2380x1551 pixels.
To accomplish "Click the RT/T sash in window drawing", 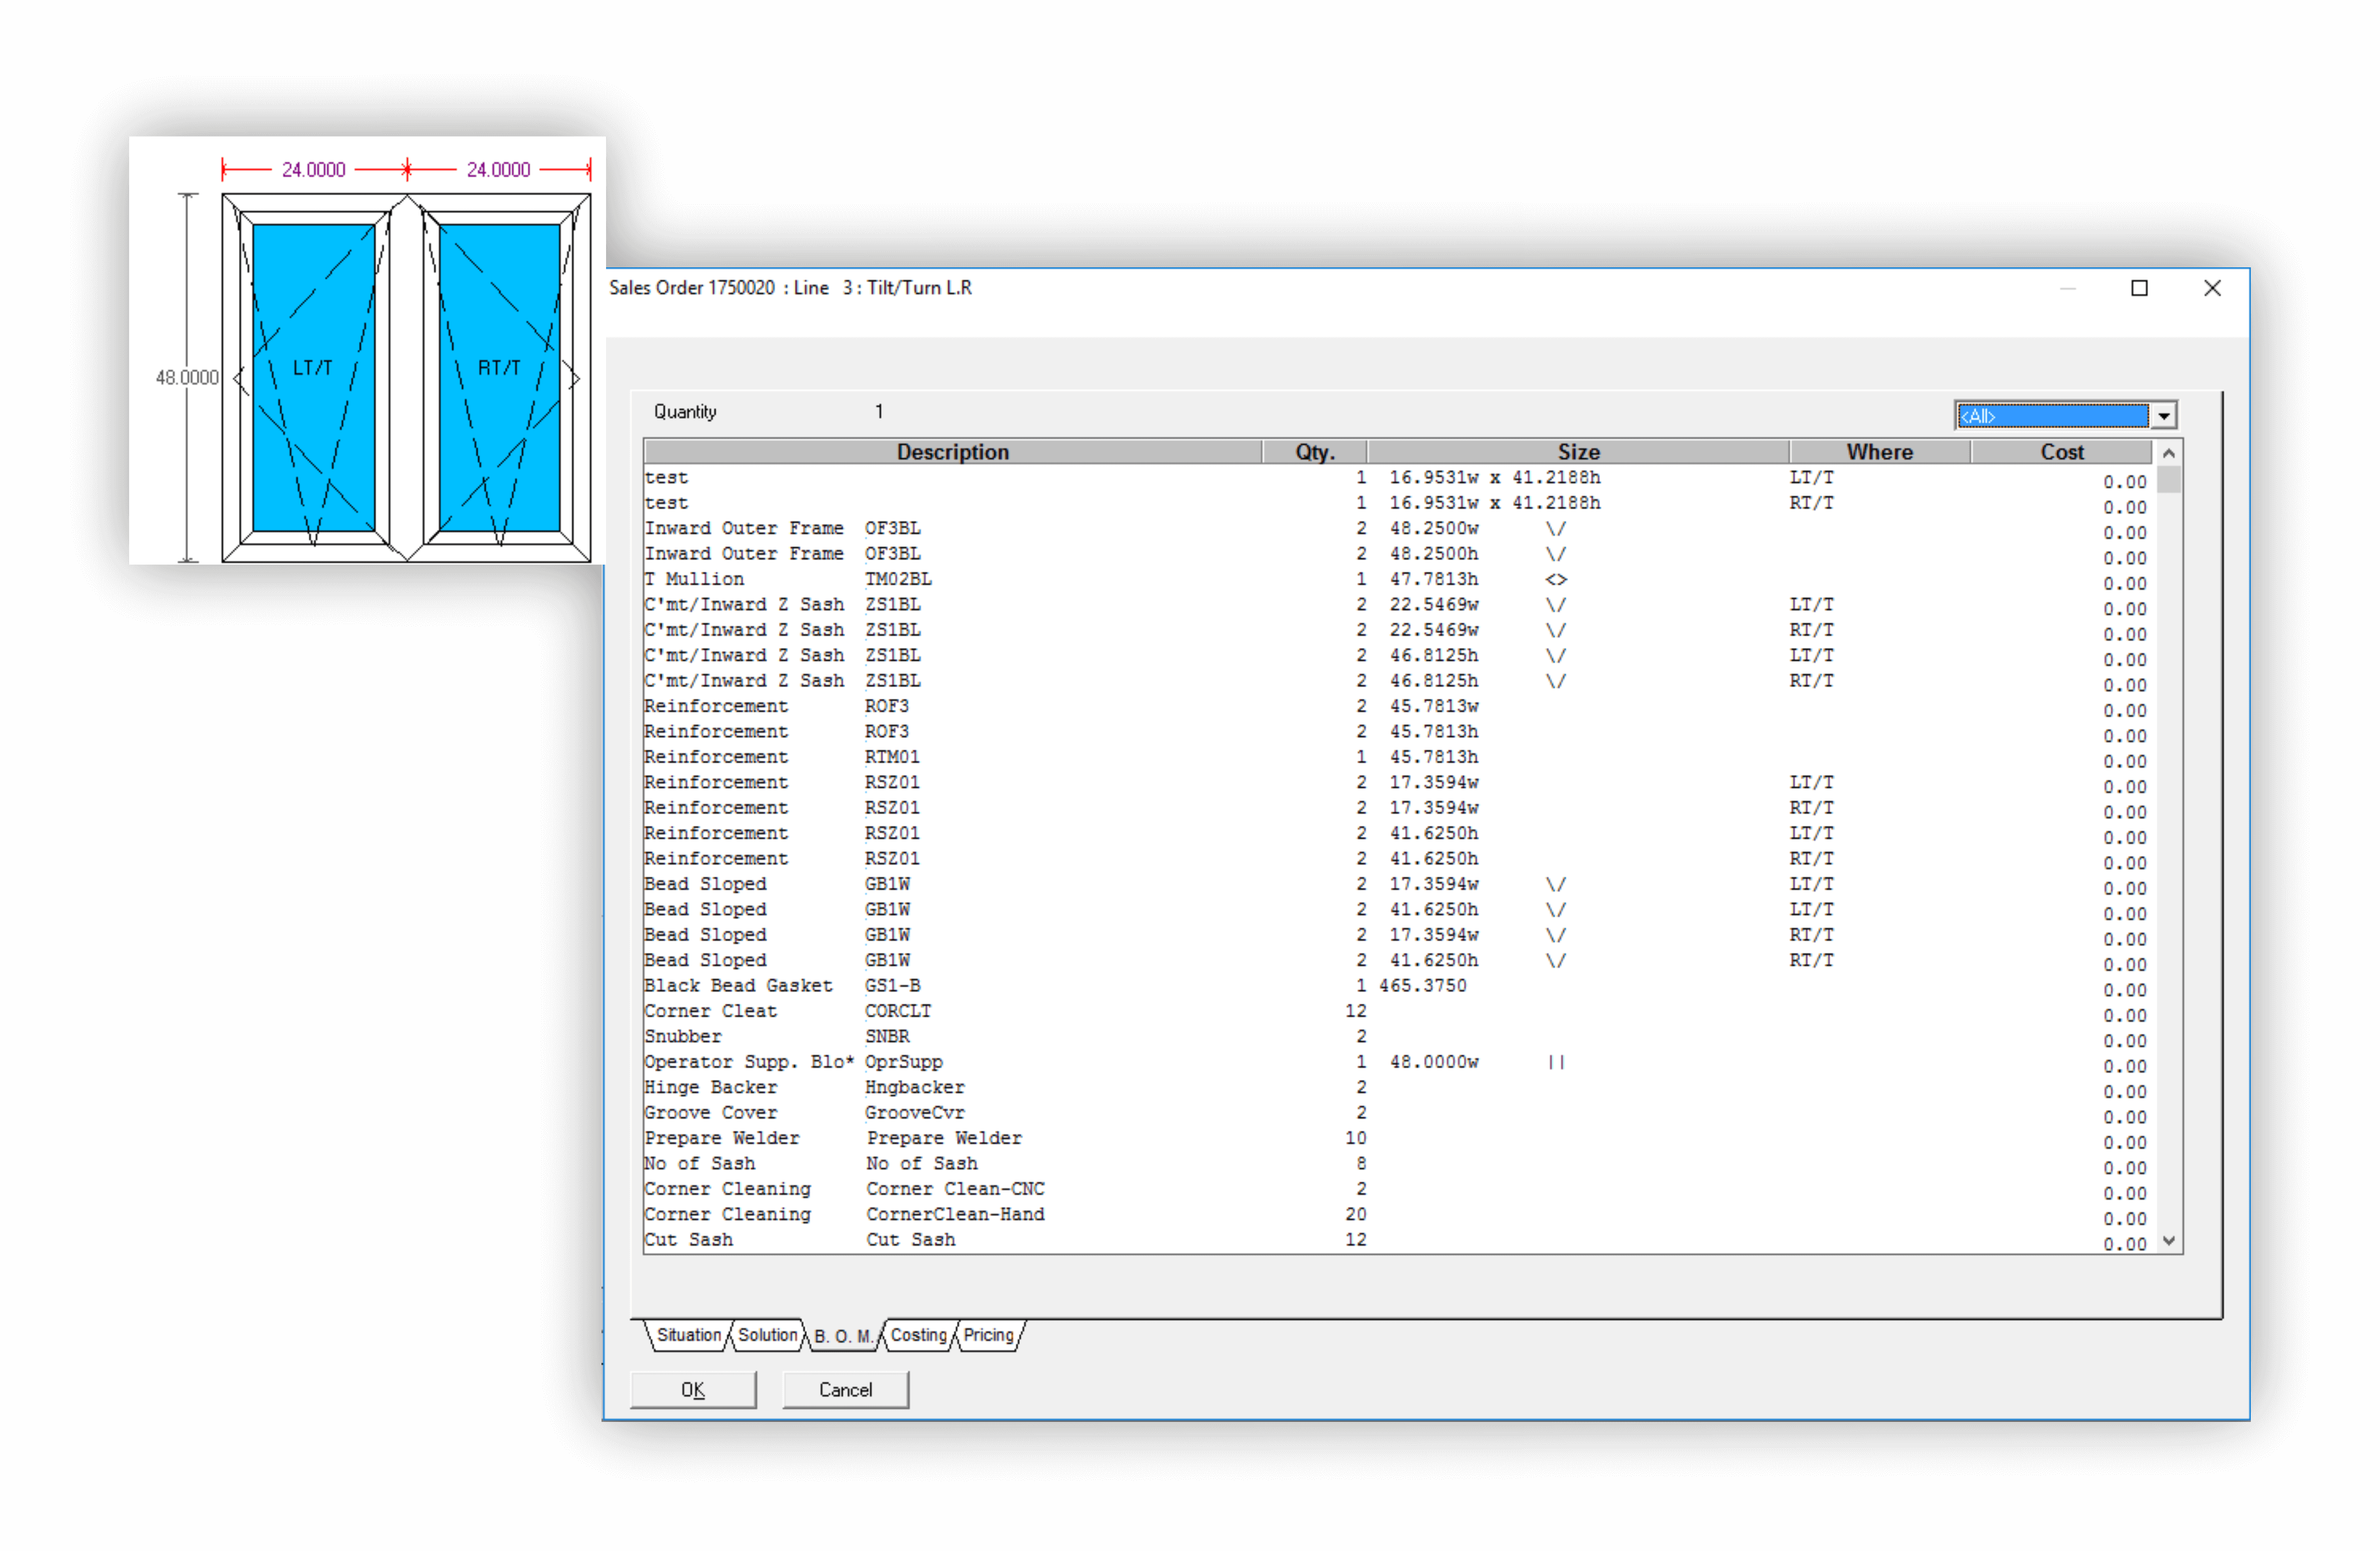I will click(499, 368).
